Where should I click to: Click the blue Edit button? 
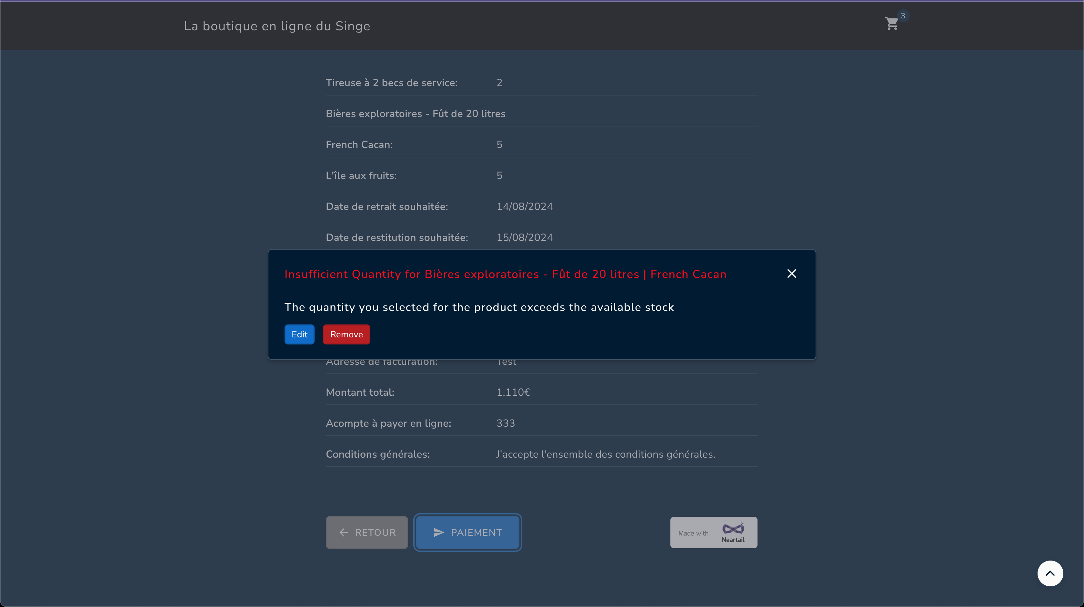click(299, 334)
